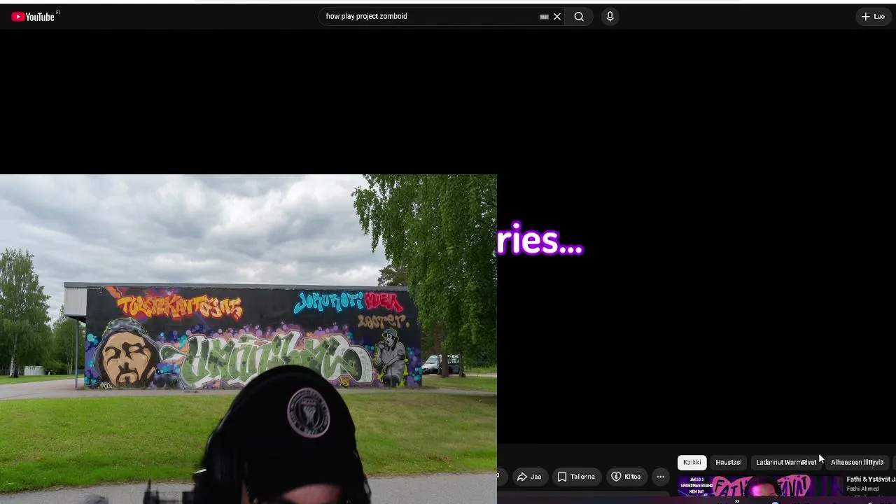
Task: Run search with the magnifying glass button
Action: tap(579, 17)
